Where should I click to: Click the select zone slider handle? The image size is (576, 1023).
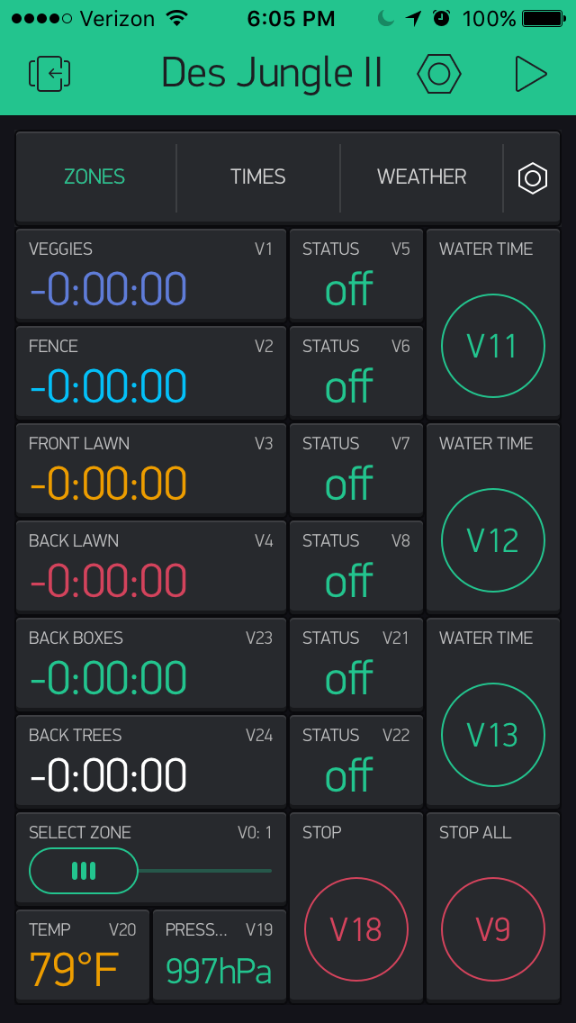(84, 871)
